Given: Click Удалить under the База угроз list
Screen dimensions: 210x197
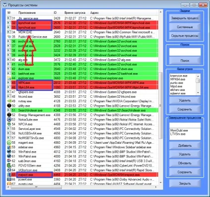Looking at the screenshot, I should click(x=185, y=100).
